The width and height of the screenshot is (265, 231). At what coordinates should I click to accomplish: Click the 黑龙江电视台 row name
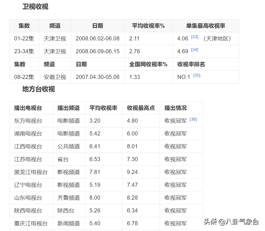coord(31,172)
